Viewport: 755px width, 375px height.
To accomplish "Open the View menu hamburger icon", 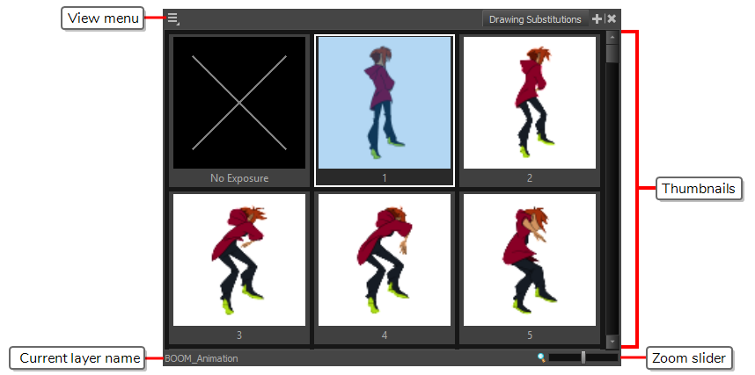I will click(x=173, y=18).
